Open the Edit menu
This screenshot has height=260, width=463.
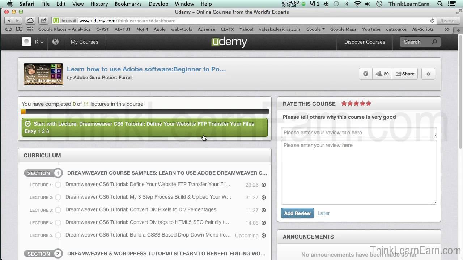tap(61, 4)
